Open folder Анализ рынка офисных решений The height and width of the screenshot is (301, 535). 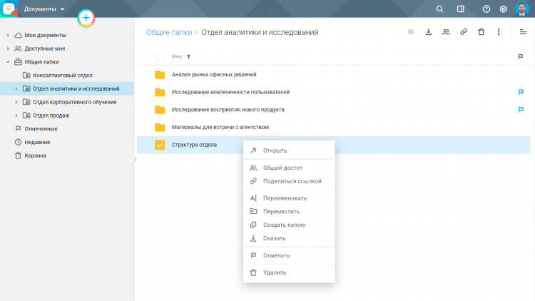point(214,74)
